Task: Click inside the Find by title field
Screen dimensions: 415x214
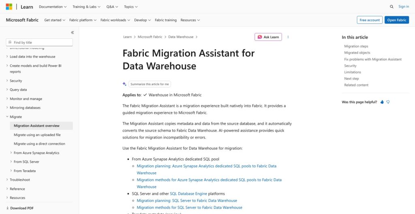Action: pyautogui.click(x=39, y=43)
